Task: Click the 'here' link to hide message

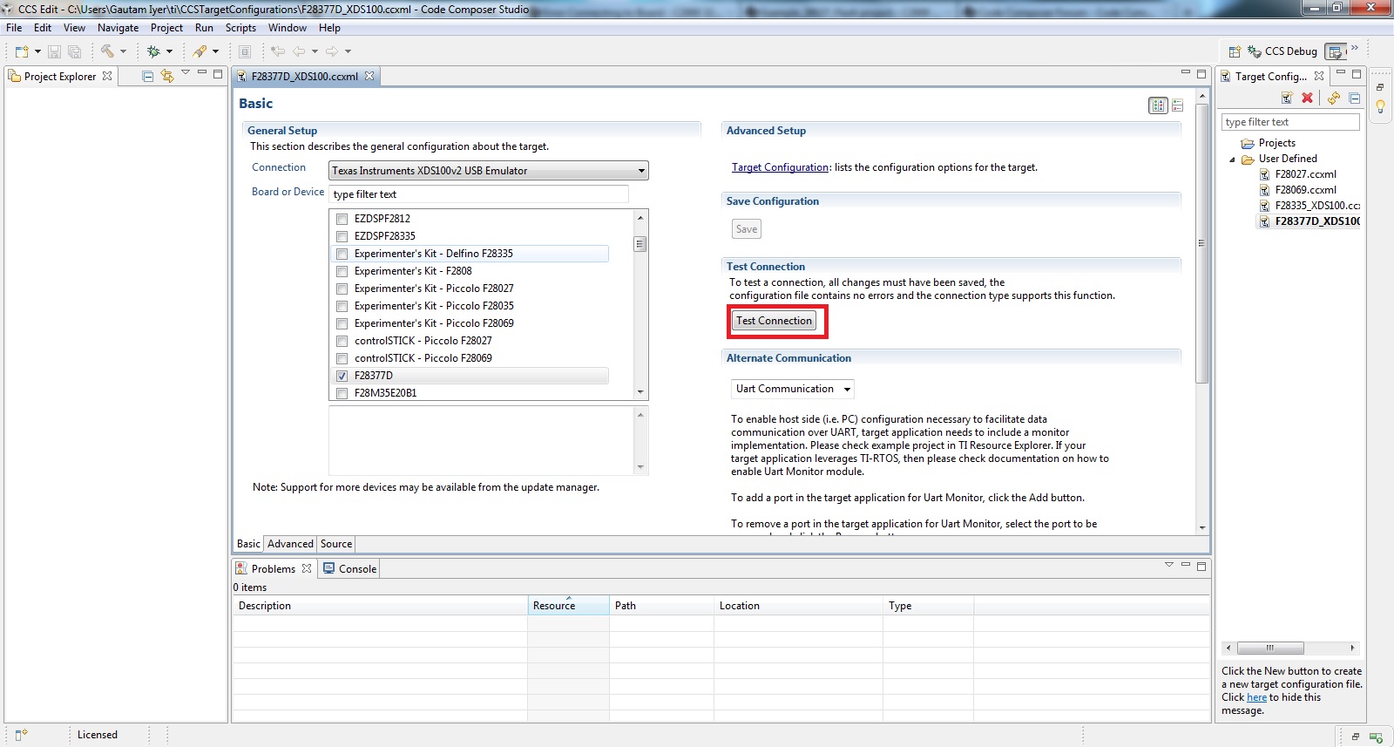Action: coord(1256,697)
